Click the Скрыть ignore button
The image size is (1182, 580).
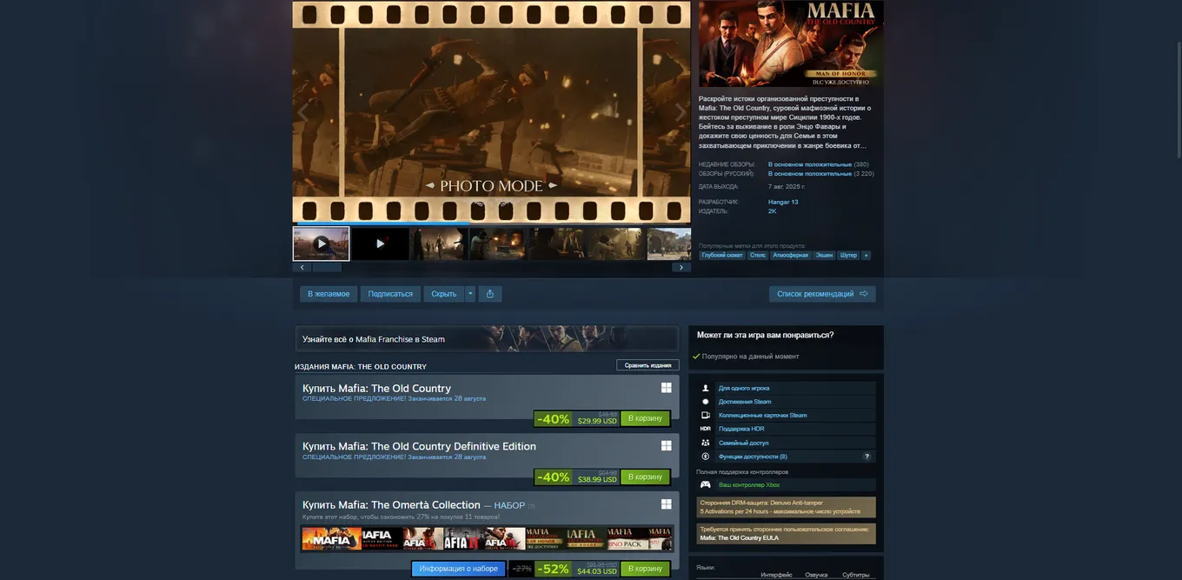[444, 294]
